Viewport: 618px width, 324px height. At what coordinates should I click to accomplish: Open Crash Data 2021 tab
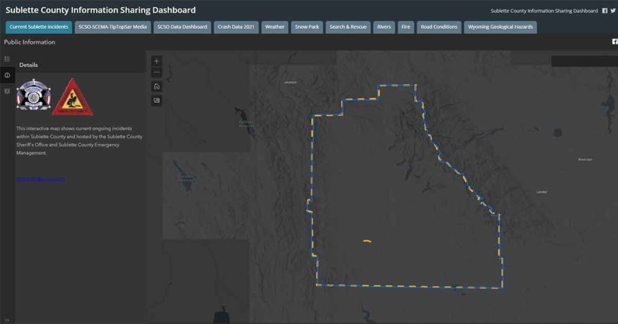tap(236, 27)
